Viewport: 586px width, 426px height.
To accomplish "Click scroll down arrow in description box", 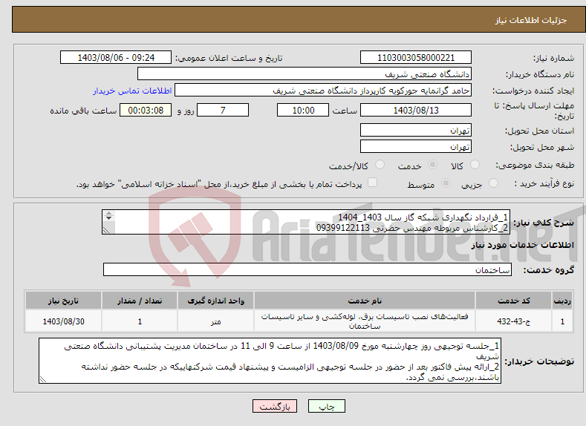I will 108,218.
